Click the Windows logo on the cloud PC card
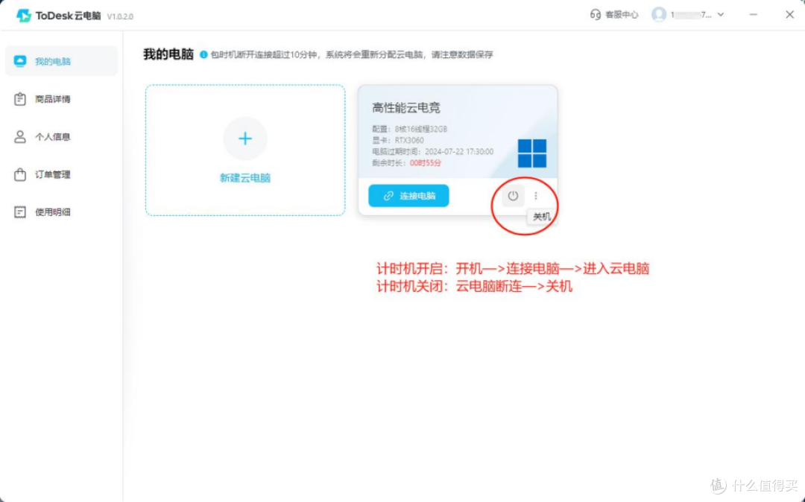Screen dimensions: 805x502 532,153
